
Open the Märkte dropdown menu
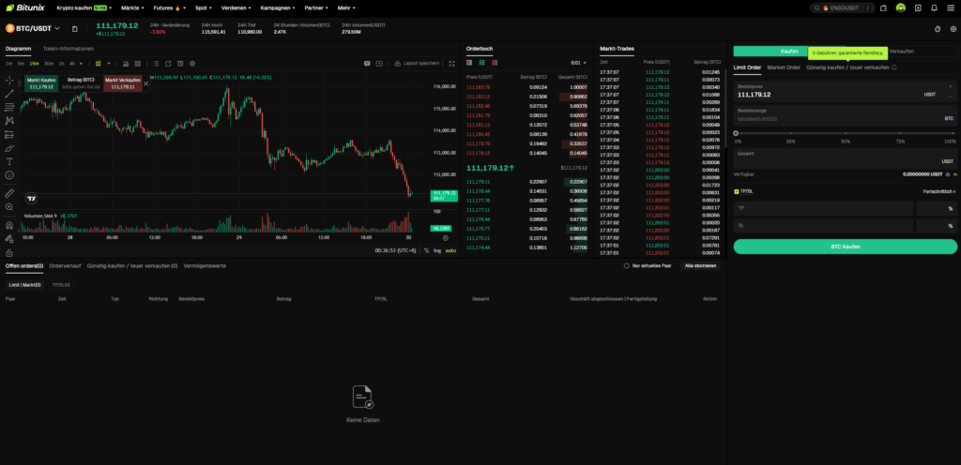[x=133, y=7]
